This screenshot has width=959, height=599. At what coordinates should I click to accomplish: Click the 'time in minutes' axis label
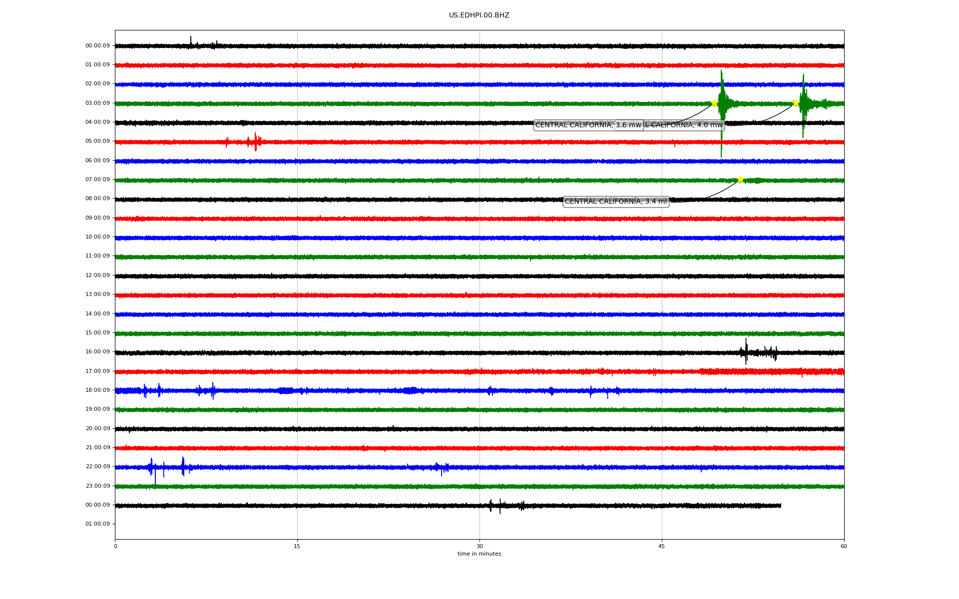[x=479, y=554]
